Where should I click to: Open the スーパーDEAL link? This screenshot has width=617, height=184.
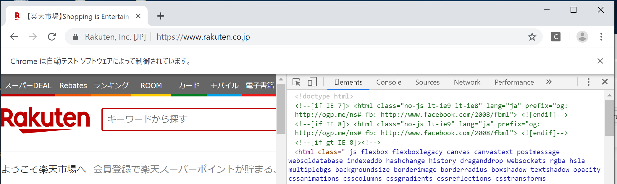tap(28, 85)
